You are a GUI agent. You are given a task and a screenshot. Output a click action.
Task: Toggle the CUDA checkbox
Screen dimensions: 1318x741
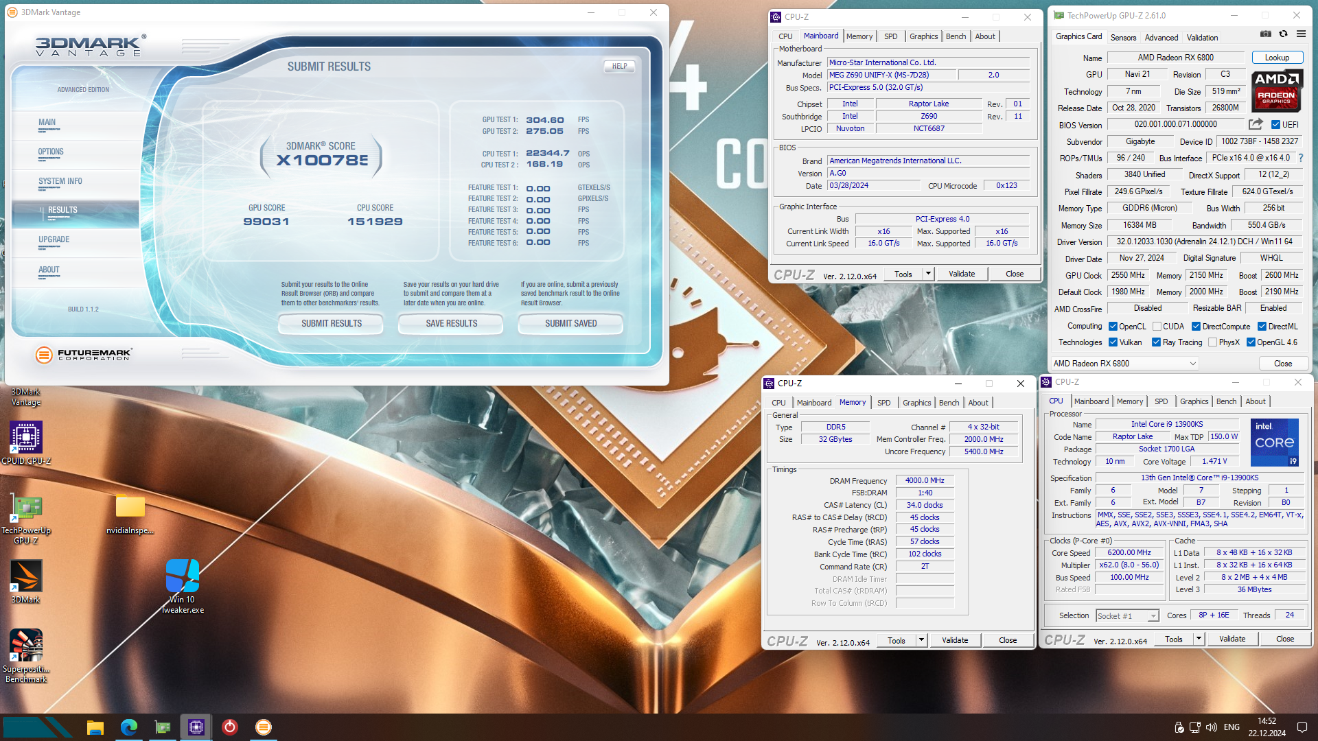coord(1157,327)
